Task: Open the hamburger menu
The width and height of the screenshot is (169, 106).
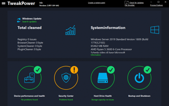Action: (x=4, y=3)
